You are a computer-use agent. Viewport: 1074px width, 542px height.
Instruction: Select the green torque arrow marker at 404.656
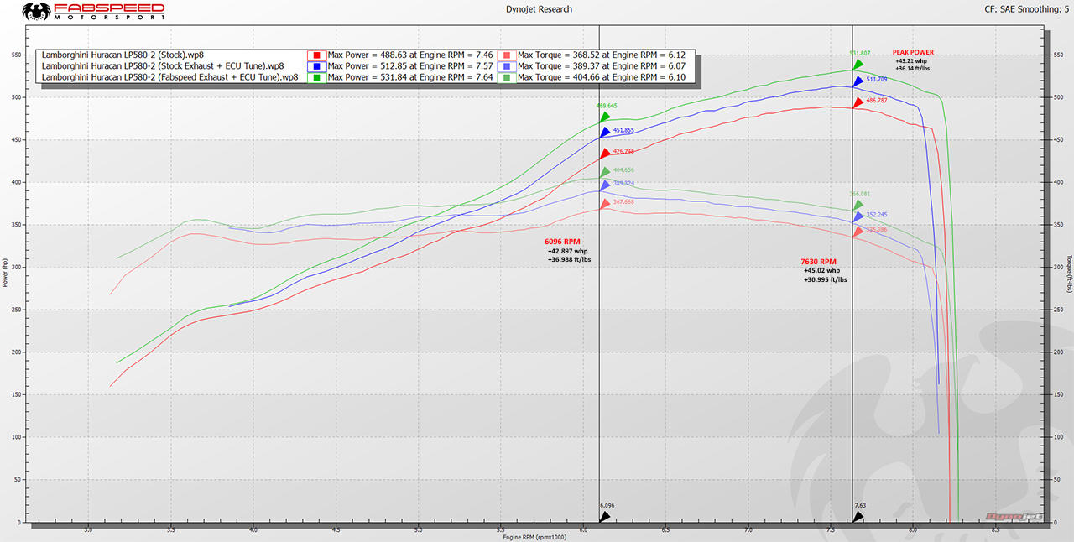click(605, 171)
